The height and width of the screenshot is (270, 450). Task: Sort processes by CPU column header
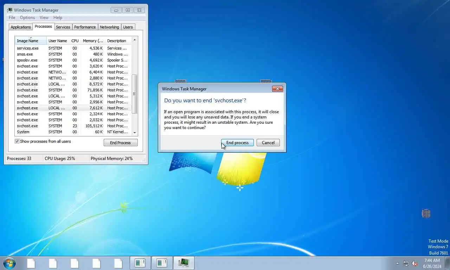click(75, 41)
